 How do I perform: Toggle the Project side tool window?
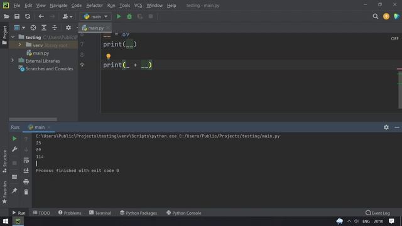pyautogui.click(x=4, y=35)
